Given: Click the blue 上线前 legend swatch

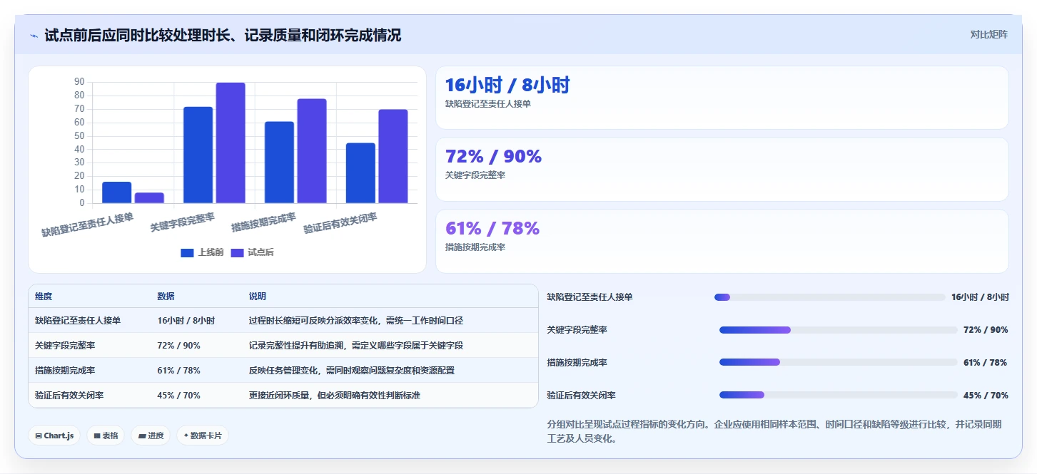Looking at the screenshot, I should point(187,252).
